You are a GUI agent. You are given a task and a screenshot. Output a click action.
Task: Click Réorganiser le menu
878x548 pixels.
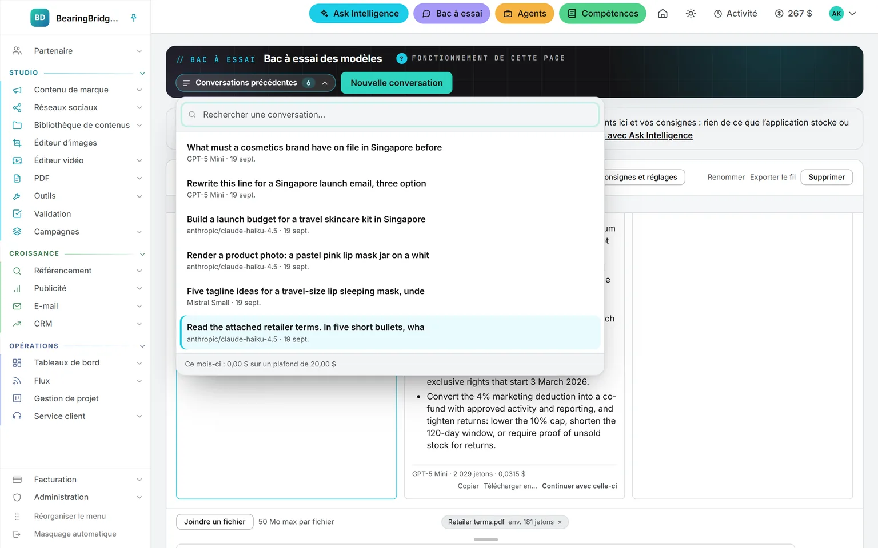tap(70, 517)
